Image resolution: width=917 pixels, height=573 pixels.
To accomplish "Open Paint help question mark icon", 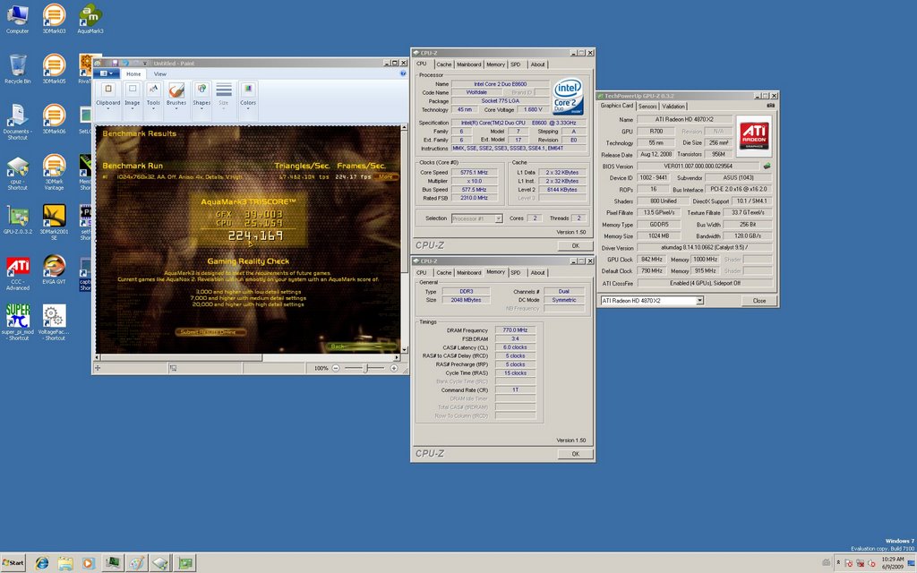I will click(x=402, y=73).
